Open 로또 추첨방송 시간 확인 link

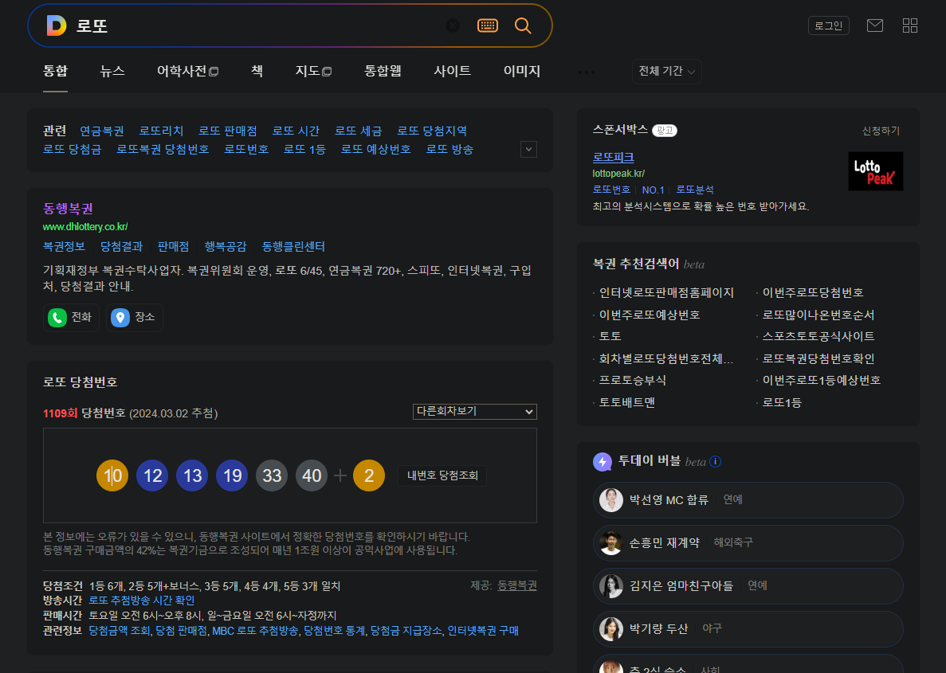click(x=142, y=601)
